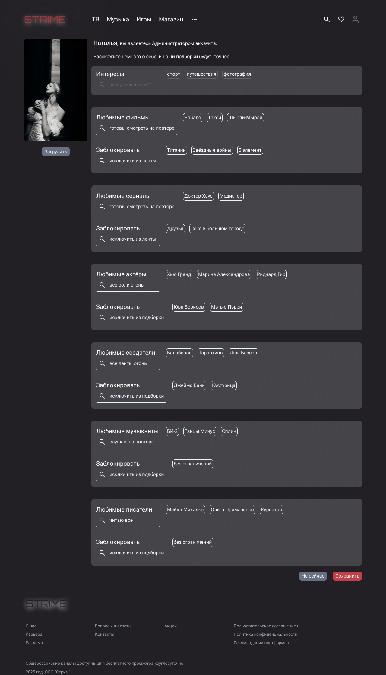386x675 pixels.
Task: Open favorites via the heart icon
Action: (341, 19)
